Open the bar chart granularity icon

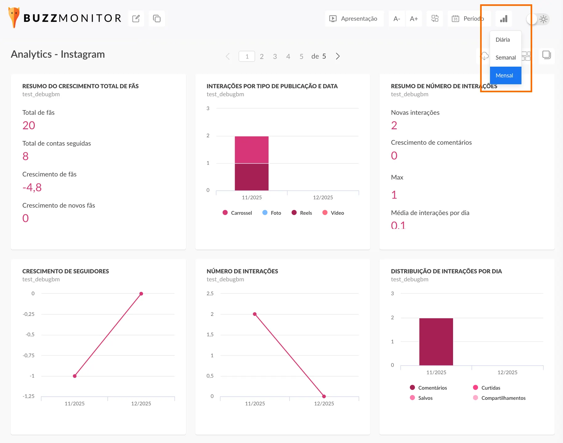504,19
